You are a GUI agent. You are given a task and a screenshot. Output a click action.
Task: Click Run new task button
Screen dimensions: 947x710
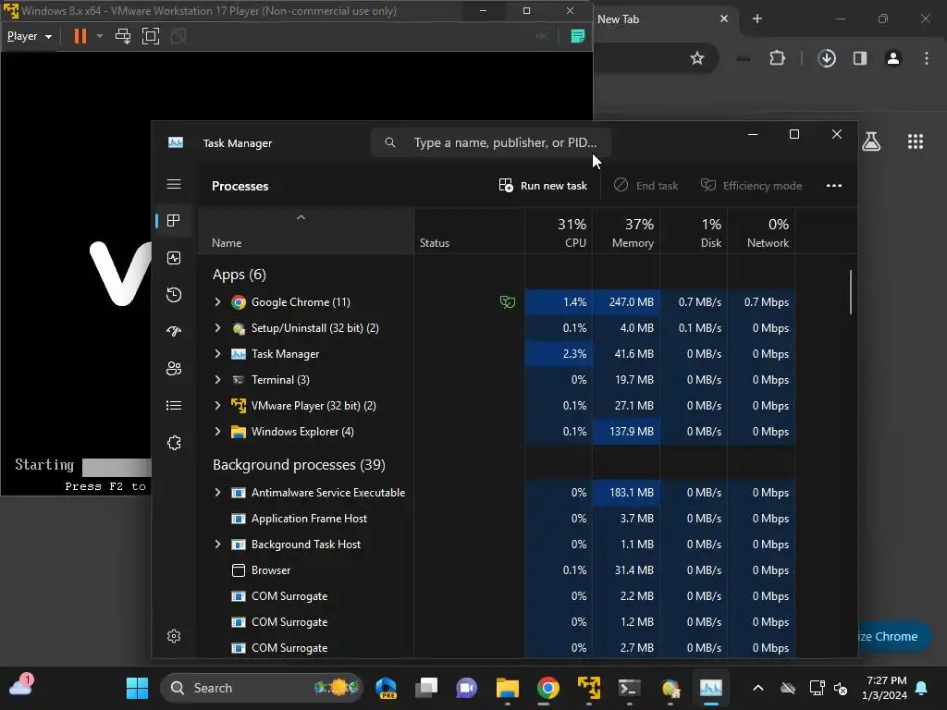(543, 185)
